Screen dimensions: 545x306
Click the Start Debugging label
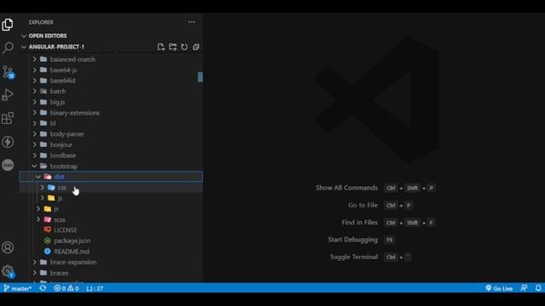click(353, 240)
